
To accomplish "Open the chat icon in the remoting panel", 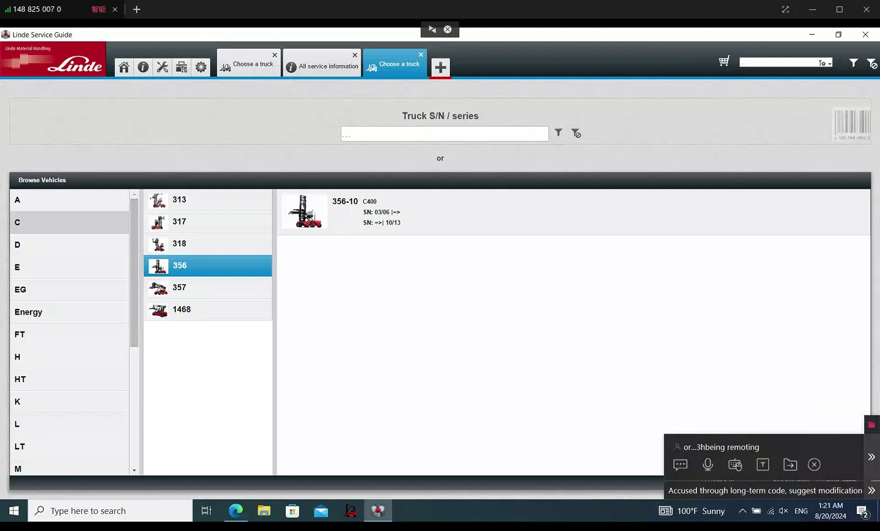I will point(681,465).
